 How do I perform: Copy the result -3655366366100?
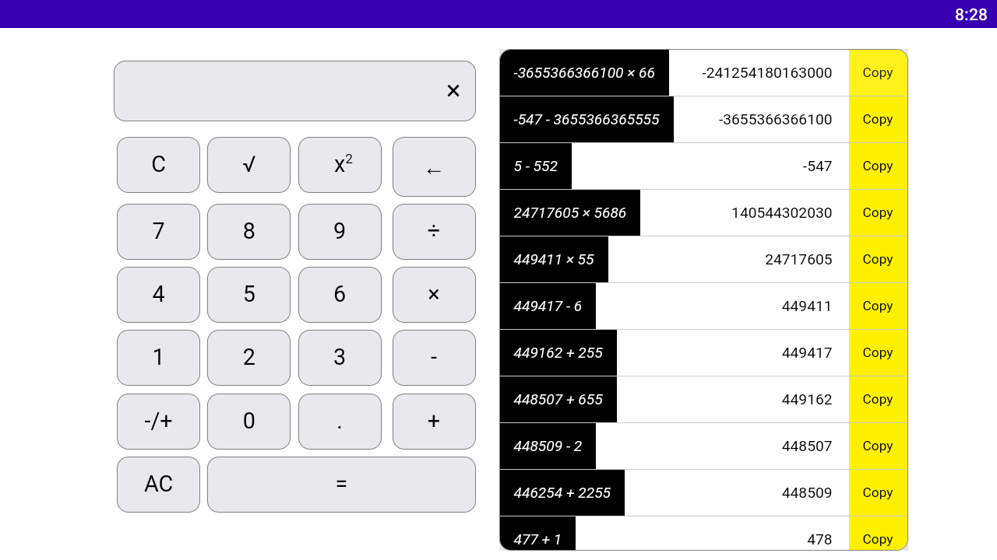878,119
